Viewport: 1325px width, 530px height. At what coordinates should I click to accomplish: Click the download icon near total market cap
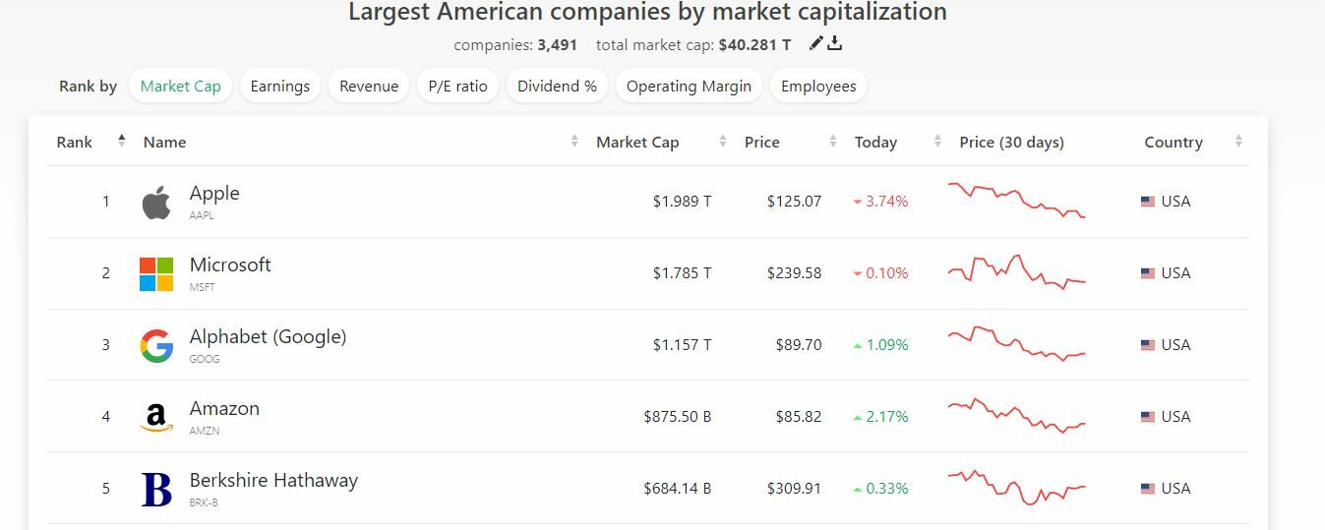834,43
